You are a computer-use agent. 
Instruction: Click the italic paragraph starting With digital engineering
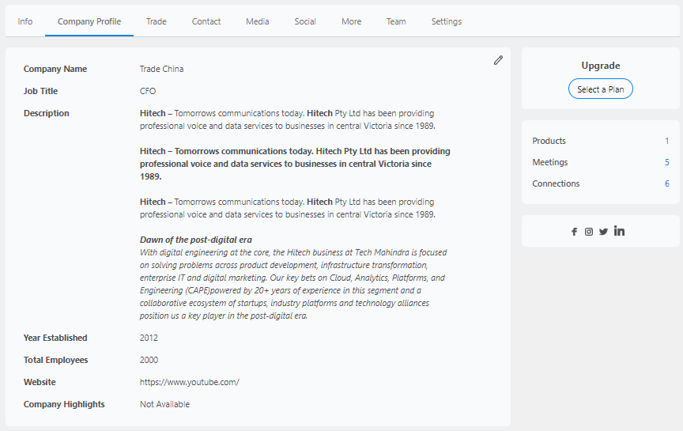pyautogui.click(x=293, y=284)
